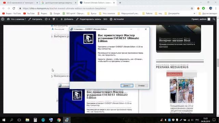Reload the current page
Screen dimensions: 219x123
14,8
